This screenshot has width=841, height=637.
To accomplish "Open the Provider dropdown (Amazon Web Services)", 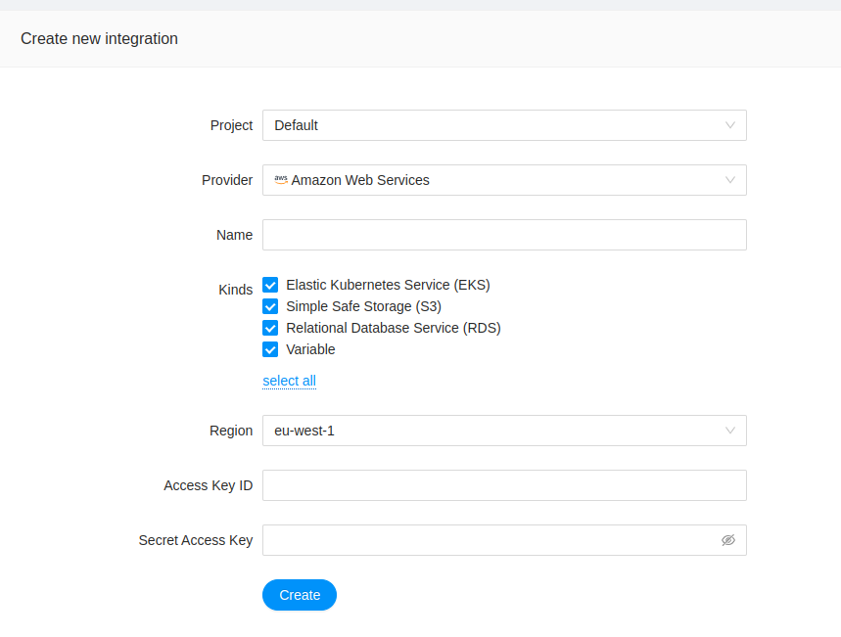I will [x=504, y=180].
